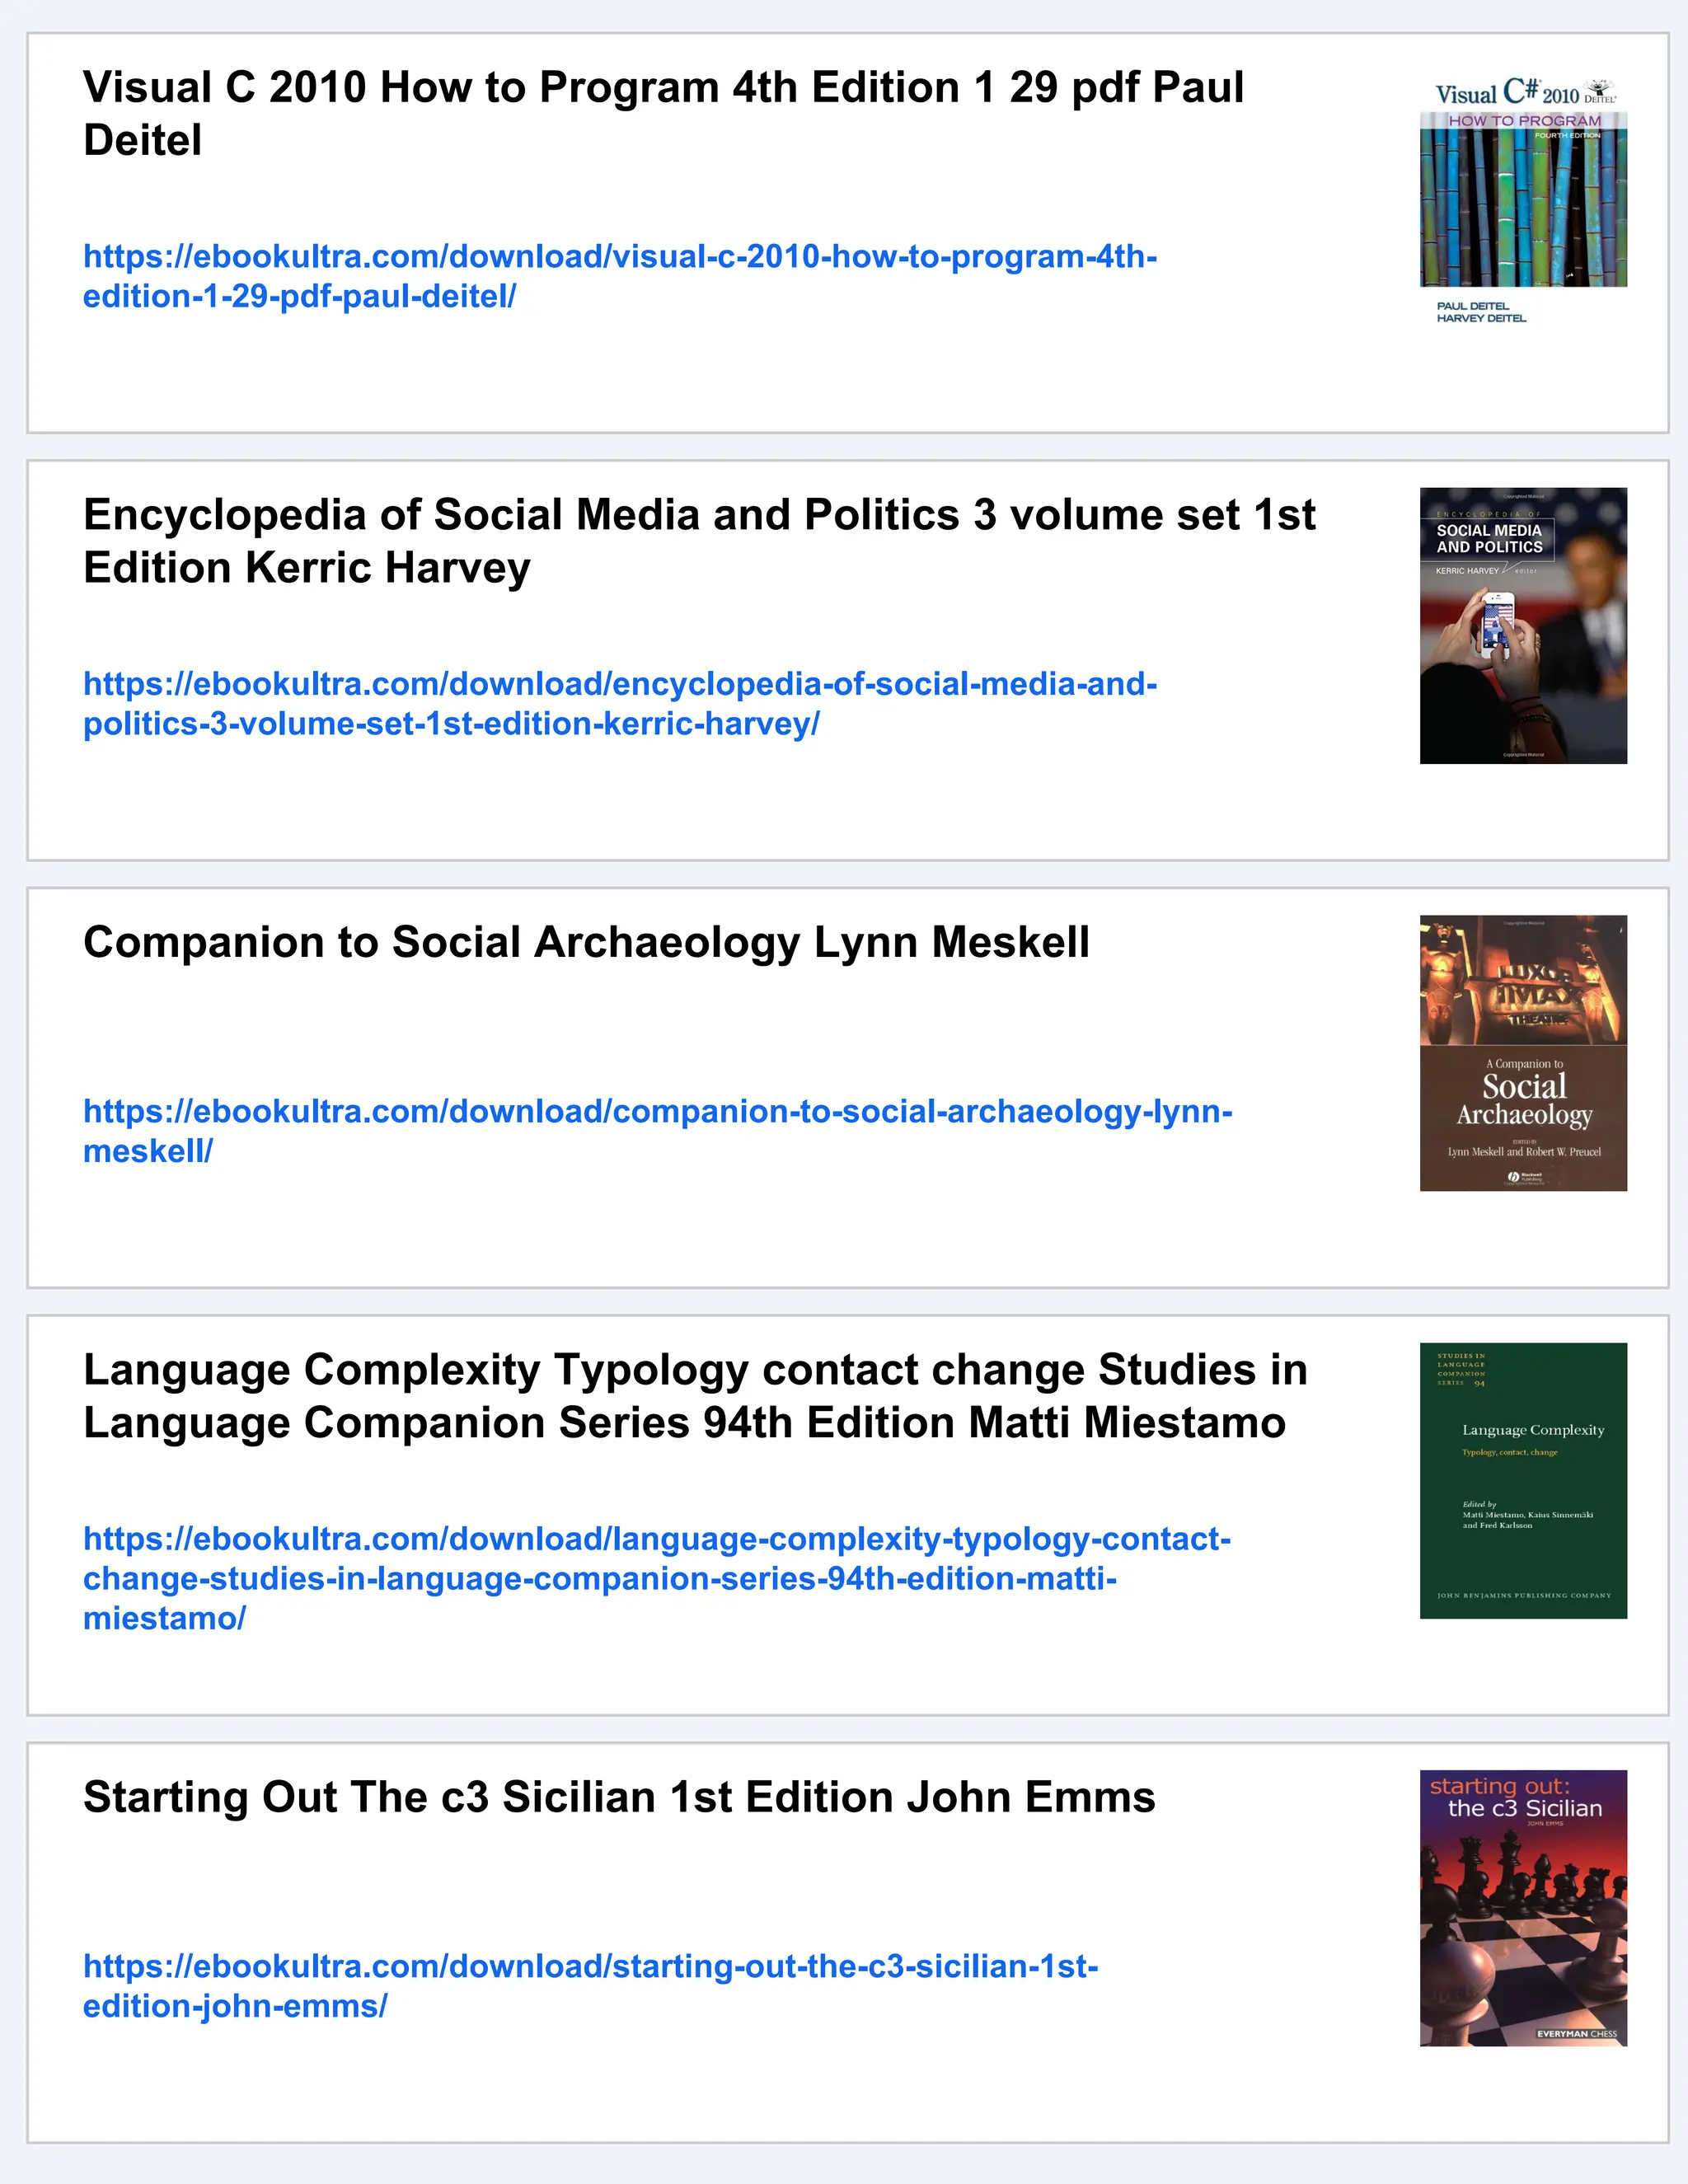Click the Language Complexity green cover

pyautogui.click(x=1523, y=1481)
